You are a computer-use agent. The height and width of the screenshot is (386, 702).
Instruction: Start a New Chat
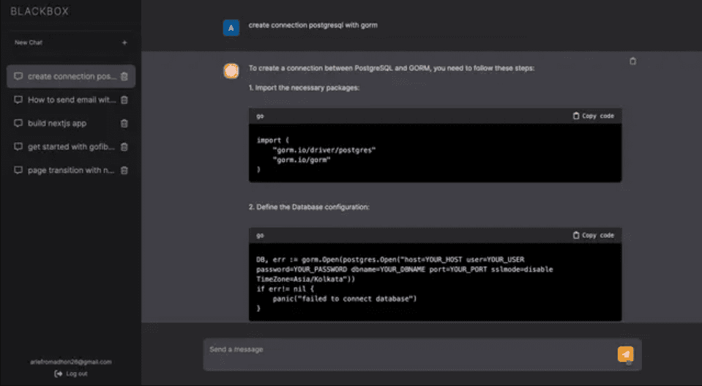click(x=29, y=43)
